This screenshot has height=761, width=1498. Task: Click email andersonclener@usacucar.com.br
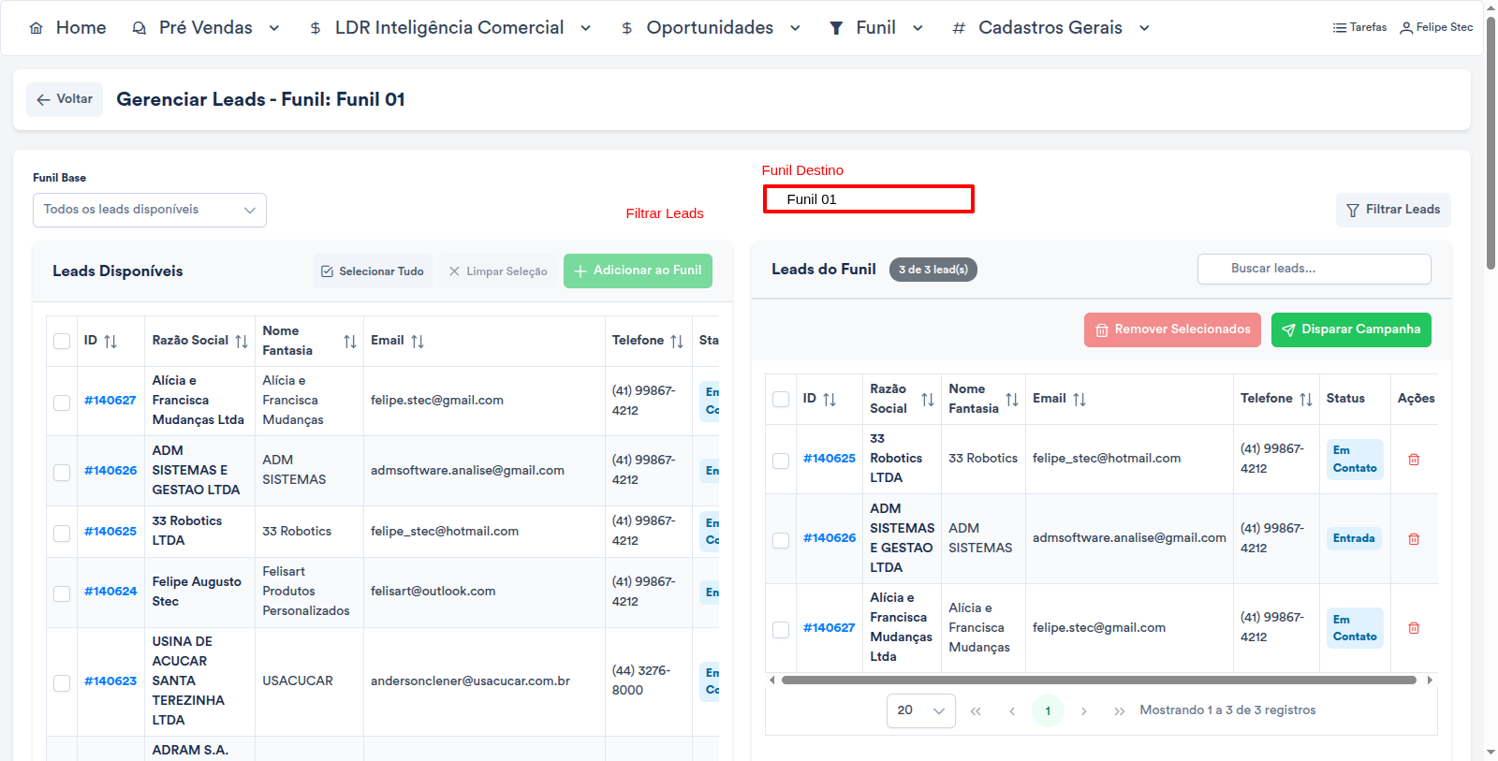(x=470, y=681)
